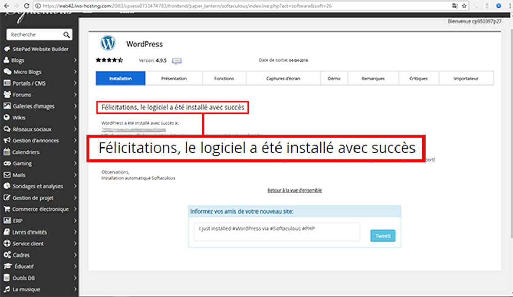513x297 pixels.
Task: Expand the ERP category chevron
Action: pyautogui.click(x=75, y=220)
